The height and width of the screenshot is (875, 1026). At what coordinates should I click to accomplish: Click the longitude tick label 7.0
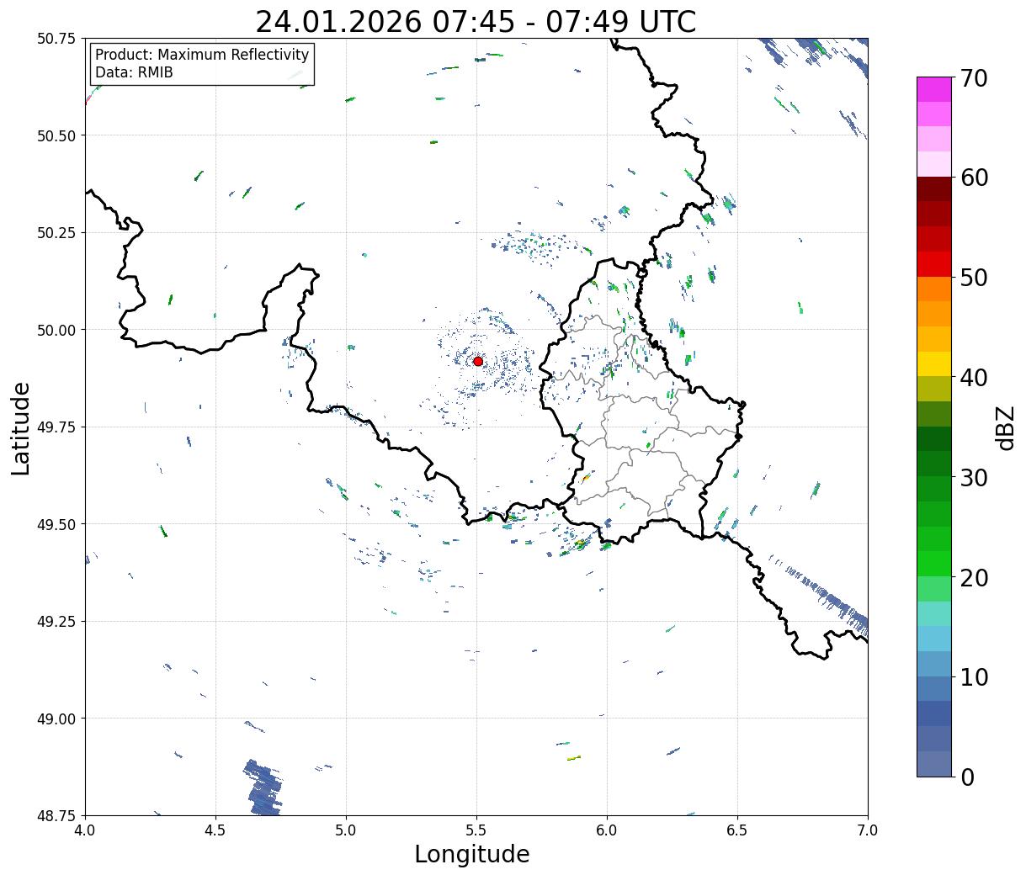tap(868, 830)
